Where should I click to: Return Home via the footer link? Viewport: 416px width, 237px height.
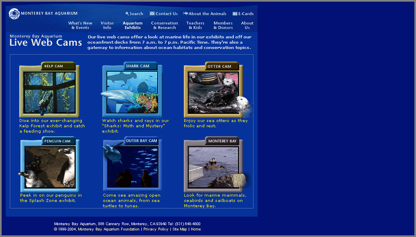[196, 229]
